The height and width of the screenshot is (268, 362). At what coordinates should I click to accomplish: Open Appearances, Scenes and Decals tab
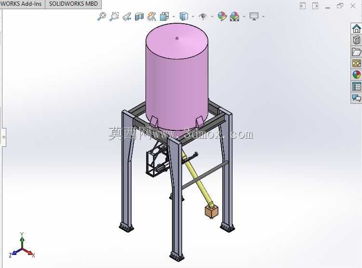[x=357, y=75]
